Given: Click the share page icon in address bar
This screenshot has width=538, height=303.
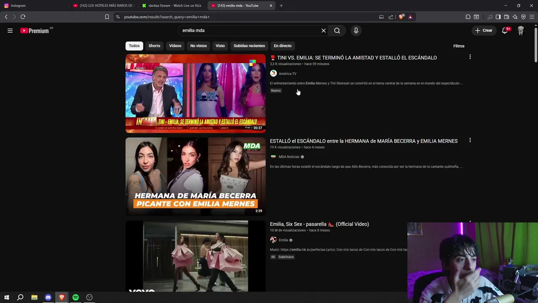Looking at the screenshot, I should [391, 17].
